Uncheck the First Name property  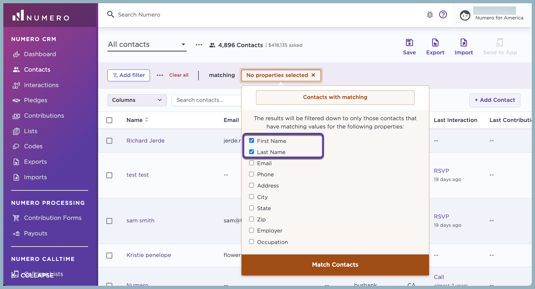pyautogui.click(x=252, y=141)
